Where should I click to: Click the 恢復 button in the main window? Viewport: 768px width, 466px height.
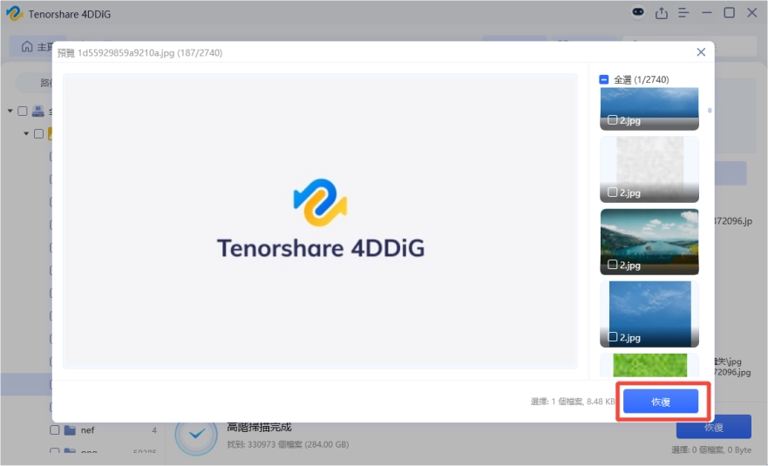pyautogui.click(x=713, y=427)
